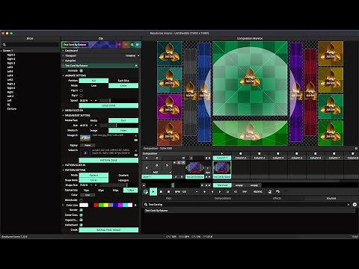Collapse the PATTERN SETTING section
Image resolution: width=359 pixels, height=269 pixels.
[x=63, y=170]
